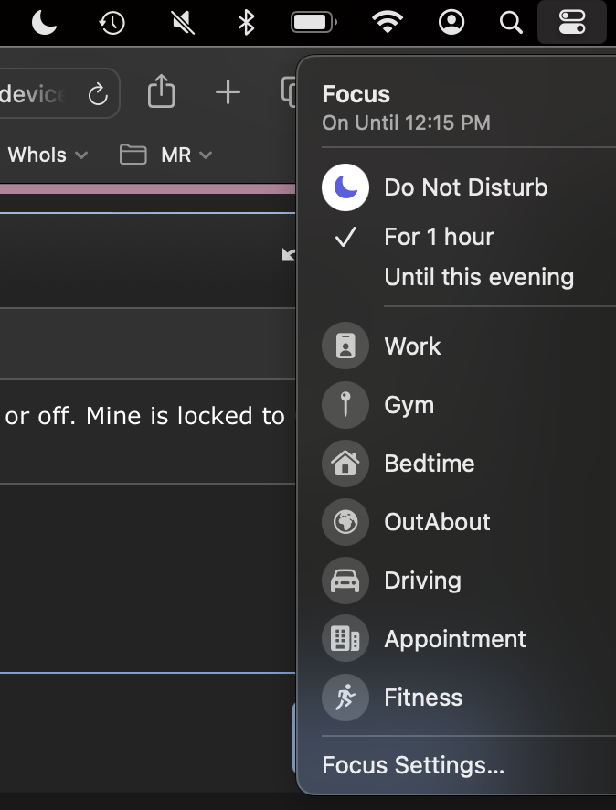Click the reply arrow icon in Safari page
This screenshot has width=616, height=810.
click(x=289, y=253)
